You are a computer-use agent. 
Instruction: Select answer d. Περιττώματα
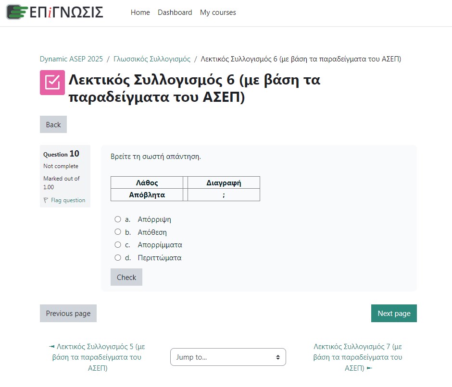pos(118,257)
